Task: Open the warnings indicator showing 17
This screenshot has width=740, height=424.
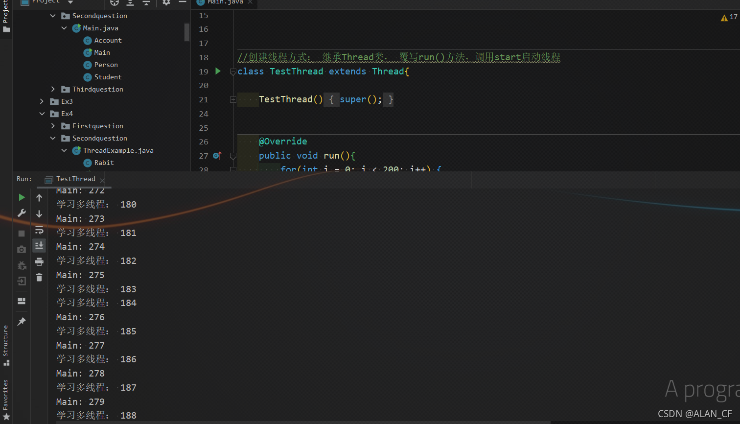Action: pyautogui.click(x=729, y=17)
